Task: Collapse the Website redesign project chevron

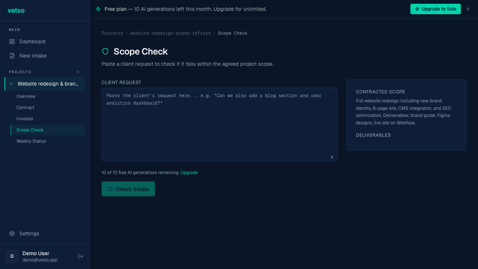Action: tap(11, 84)
